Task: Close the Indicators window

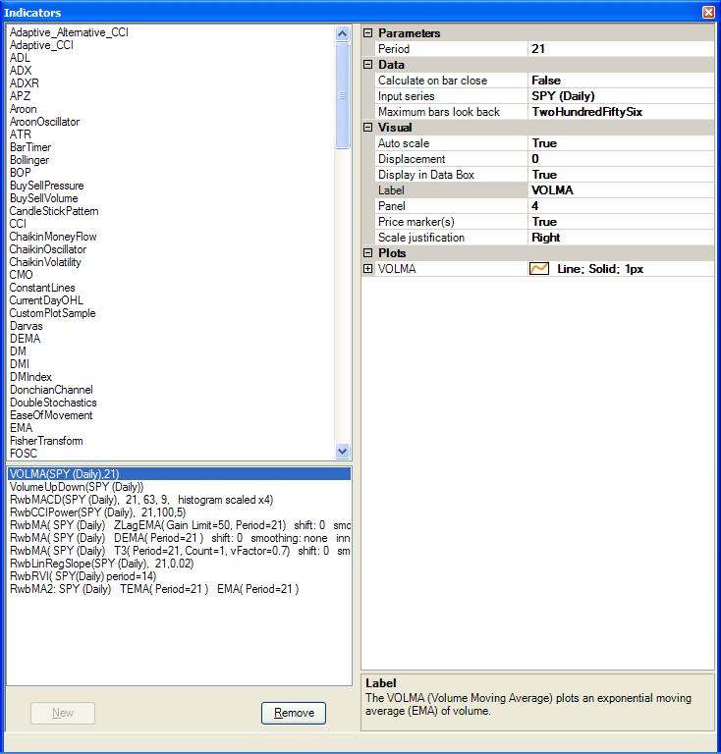Action: (708, 12)
